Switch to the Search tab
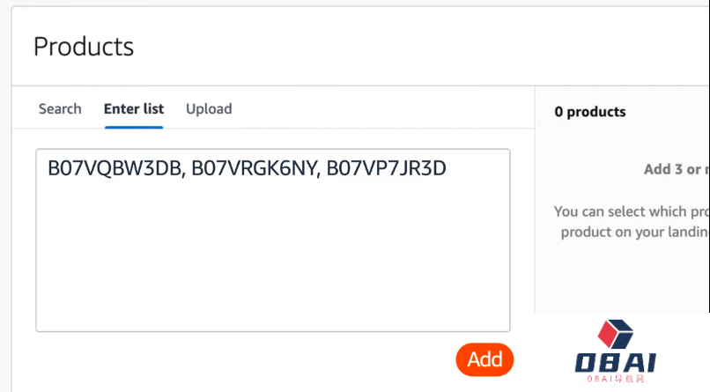Image resolution: width=710 pixels, height=392 pixels. 60,109
